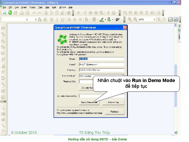Click the Increase font size icon

(x=40, y=19)
